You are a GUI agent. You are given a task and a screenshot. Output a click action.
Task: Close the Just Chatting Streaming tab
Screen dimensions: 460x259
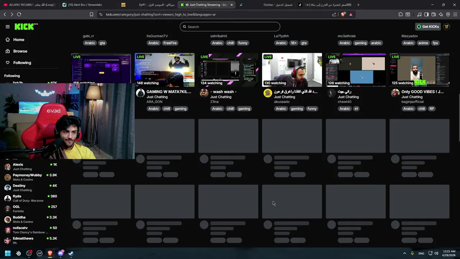point(231,5)
